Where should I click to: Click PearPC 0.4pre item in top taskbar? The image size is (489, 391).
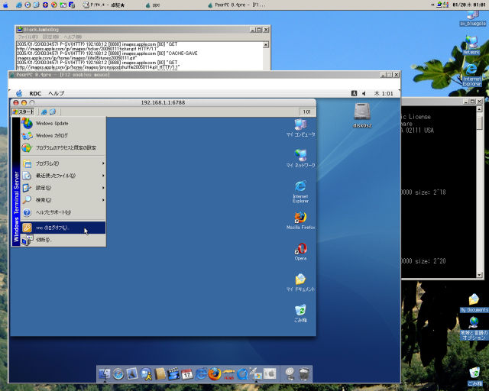(x=236, y=5)
